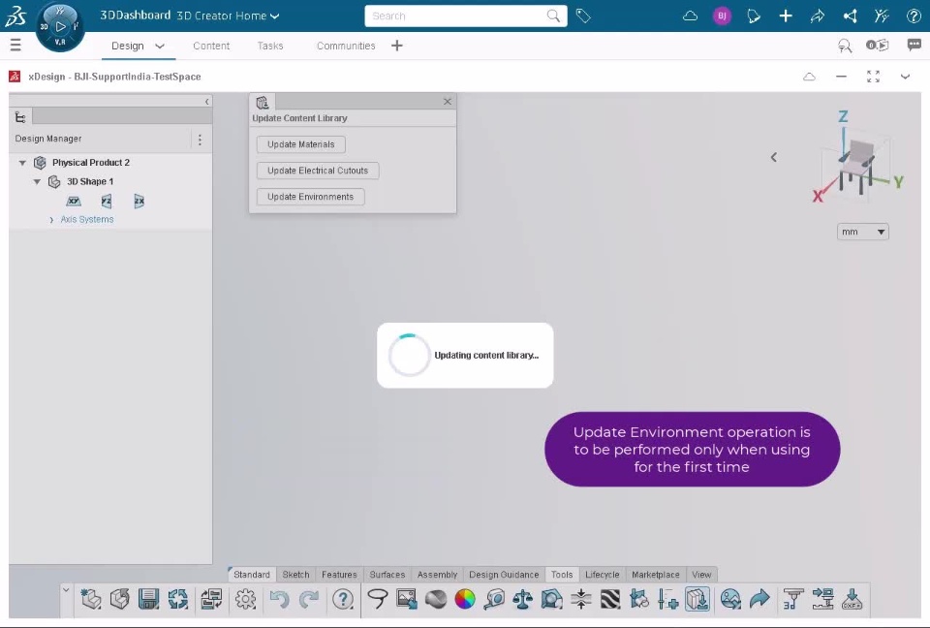Image resolution: width=930 pixels, height=628 pixels.
Task: Click the zebra stripes icon
Action: [609, 599]
